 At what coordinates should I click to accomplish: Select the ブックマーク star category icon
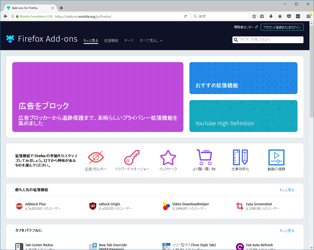tap(168, 157)
